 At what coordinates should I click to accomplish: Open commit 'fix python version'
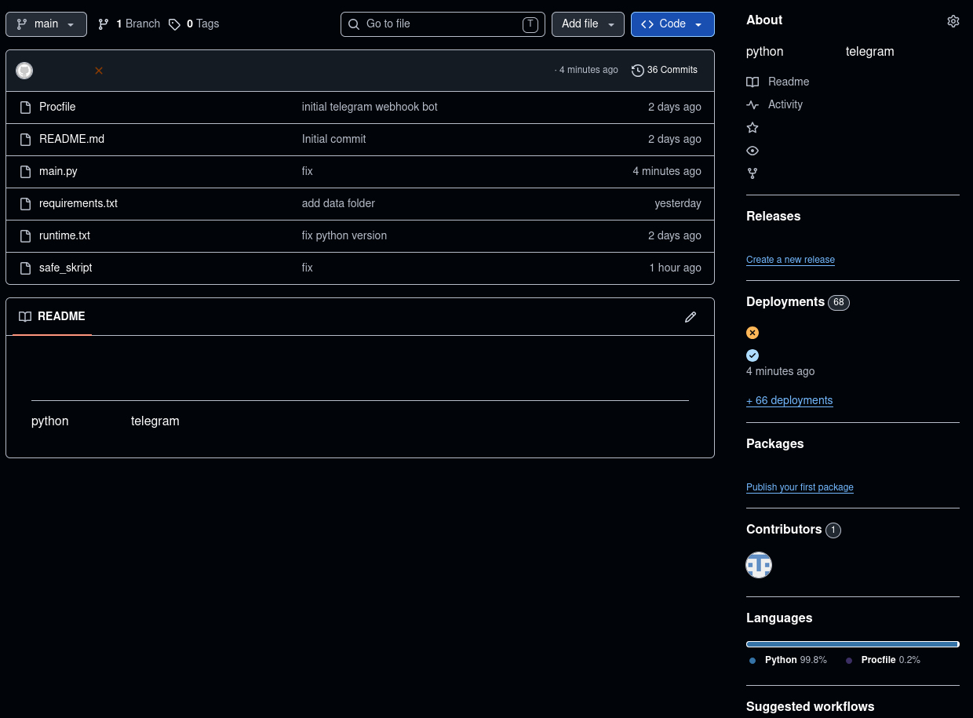(344, 235)
